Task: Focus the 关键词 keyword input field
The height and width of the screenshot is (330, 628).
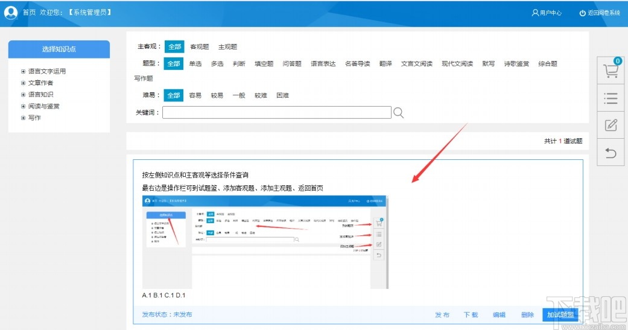Action: click(277, 113)
